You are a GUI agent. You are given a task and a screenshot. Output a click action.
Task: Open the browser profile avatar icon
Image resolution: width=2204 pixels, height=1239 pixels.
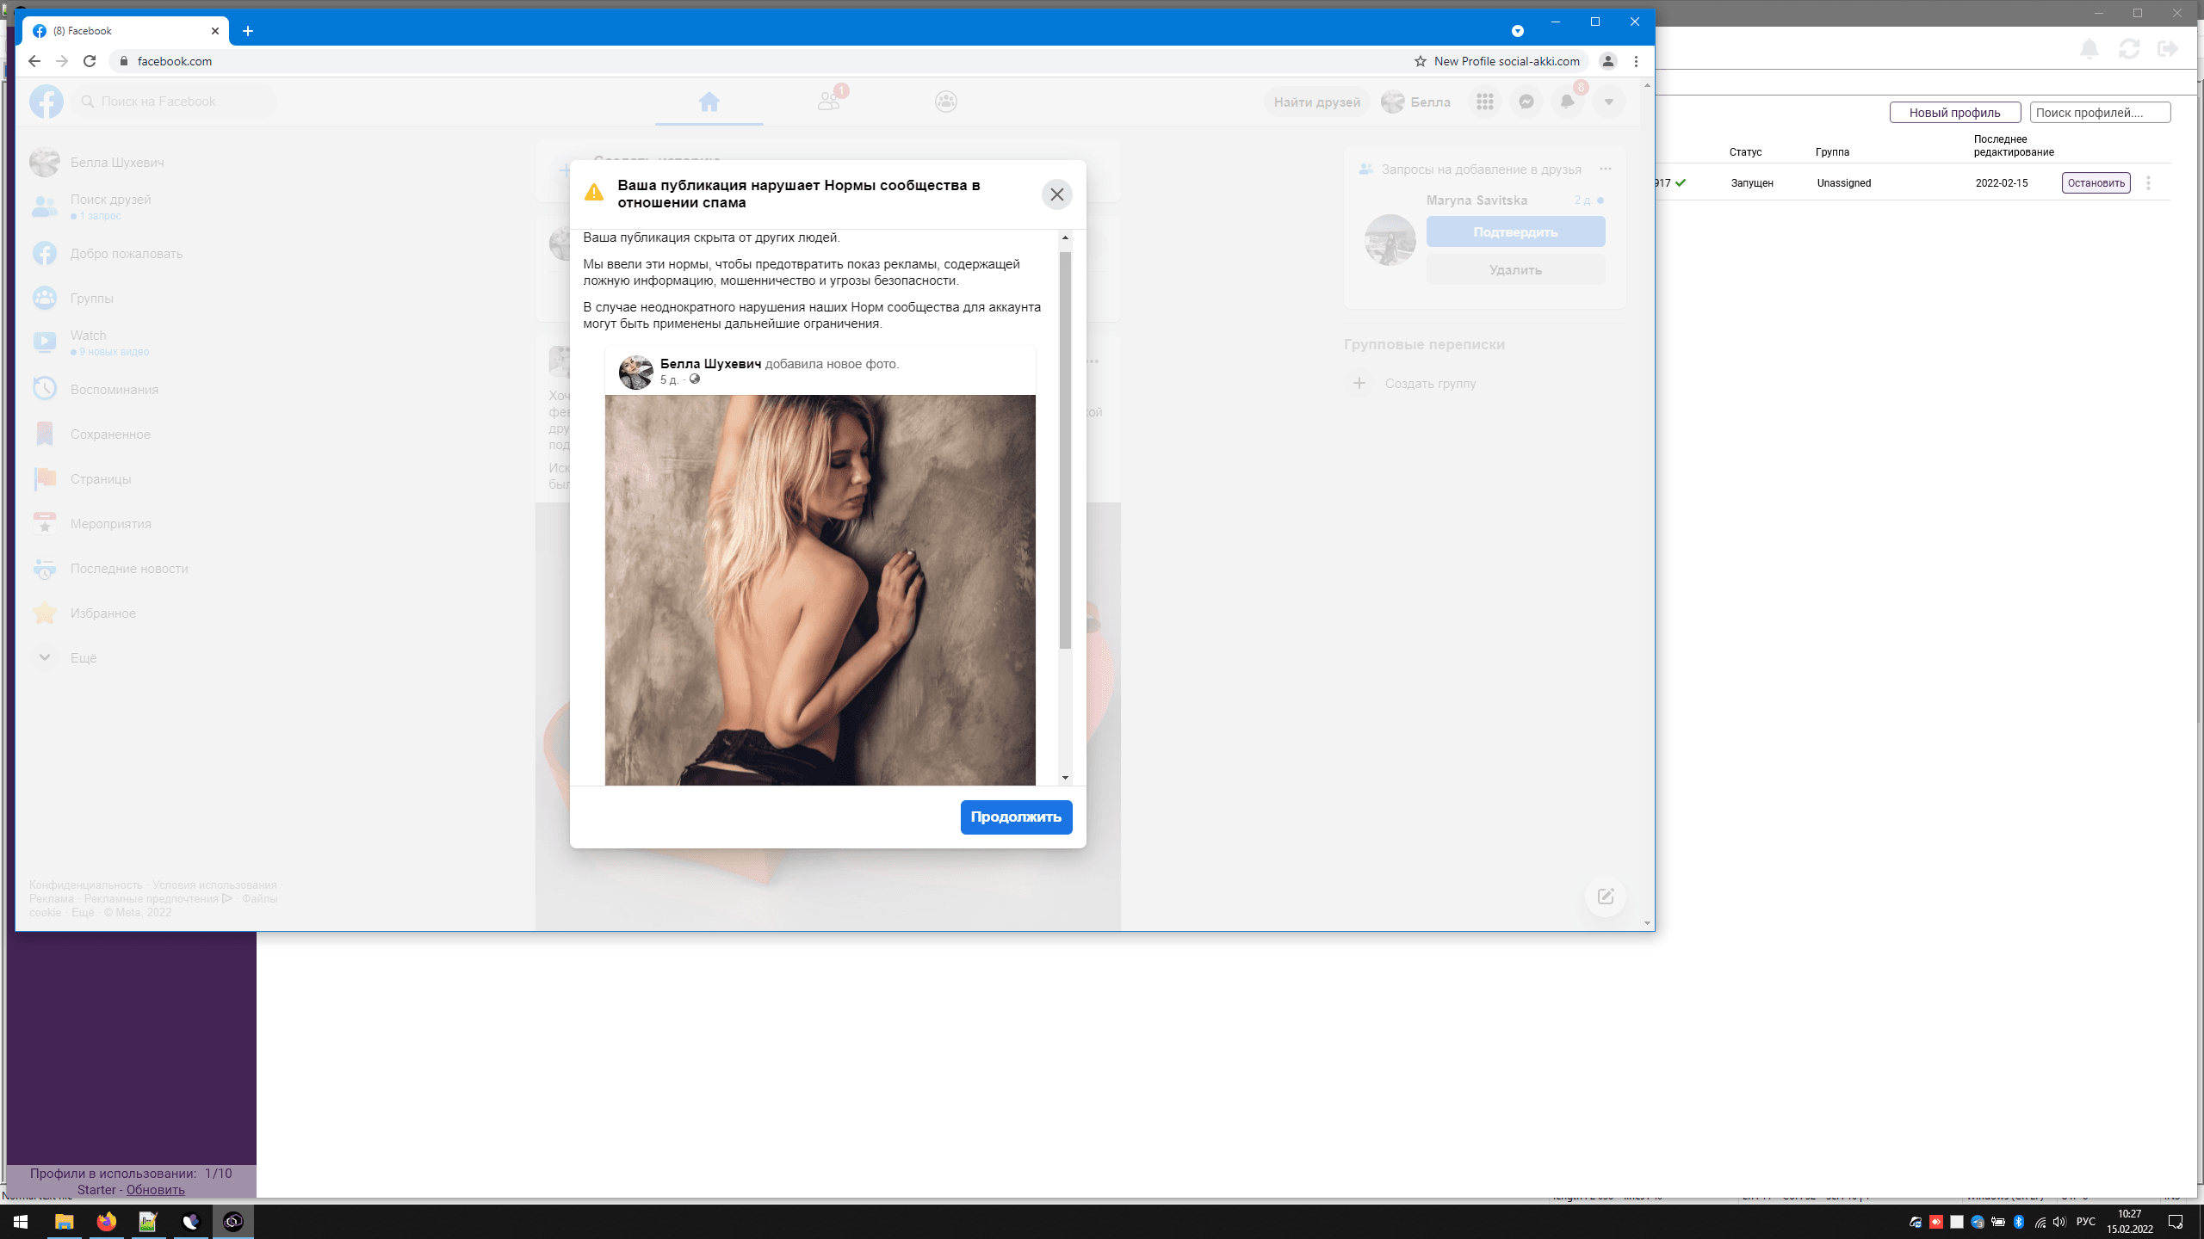[1607, 61]
